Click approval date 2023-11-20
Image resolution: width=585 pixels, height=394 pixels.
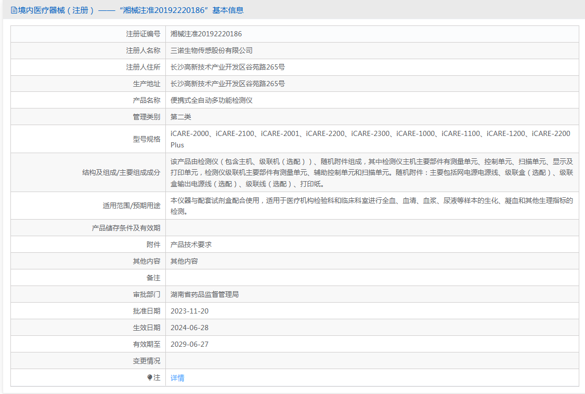[x=189, y=311]
